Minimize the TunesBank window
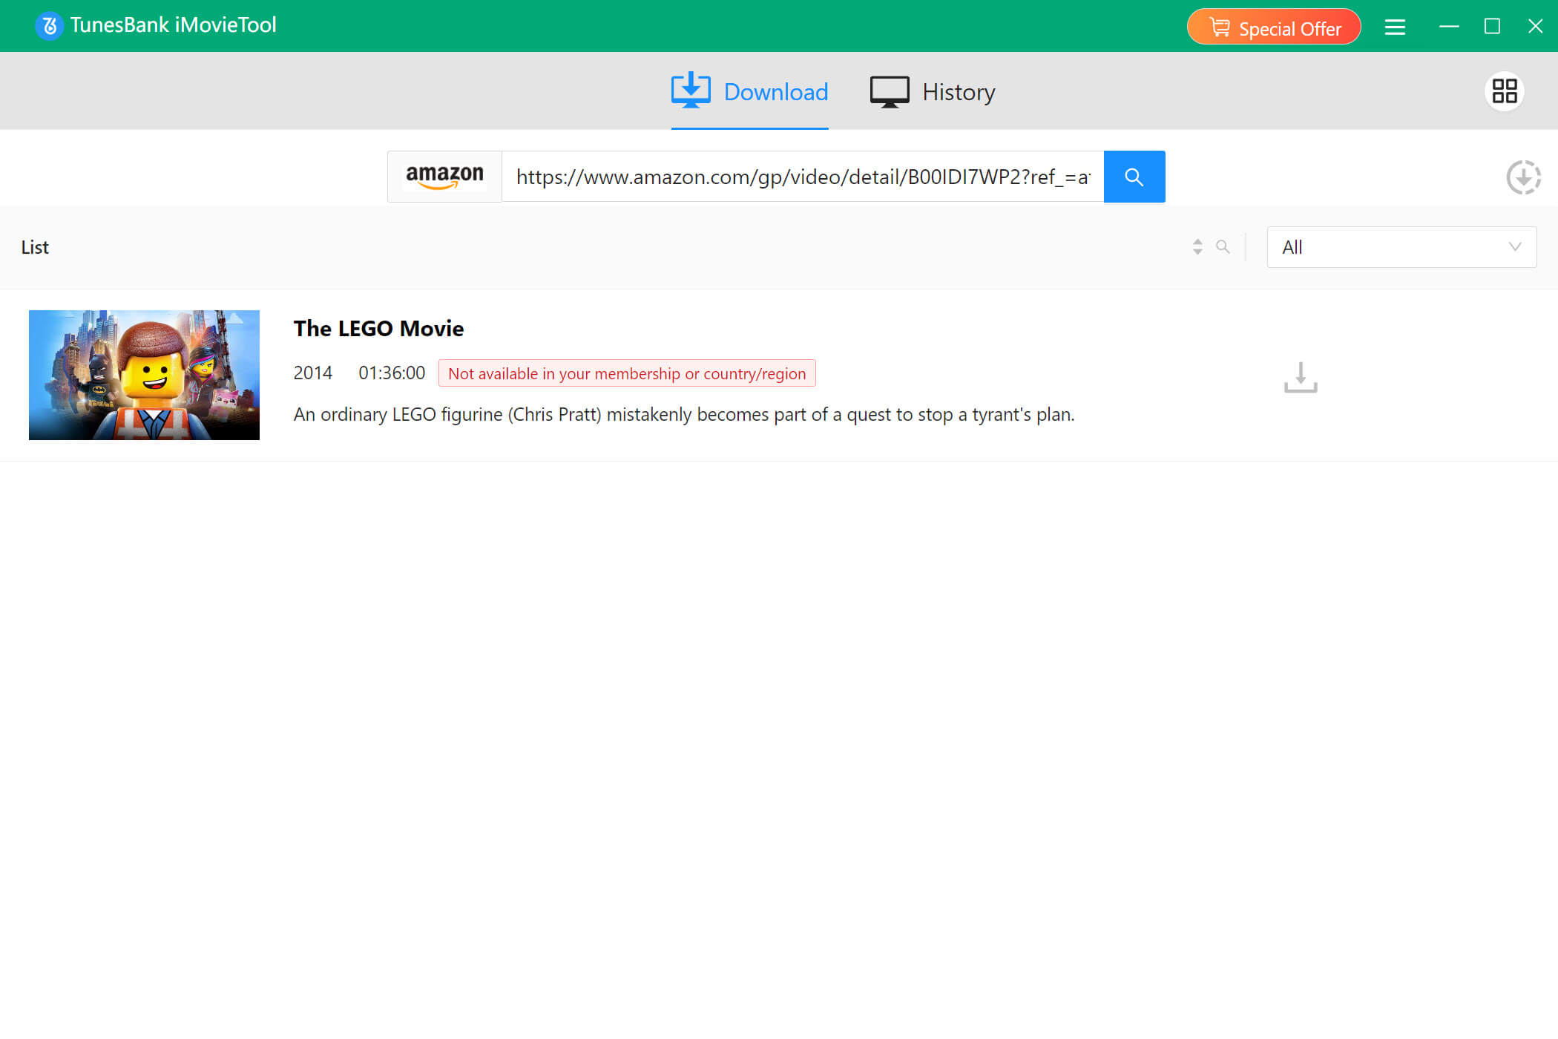 [x=1448, y=27]
